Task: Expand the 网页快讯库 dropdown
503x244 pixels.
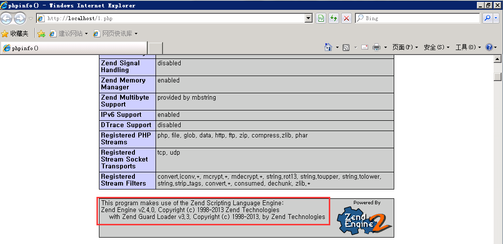Action: (136, 33)
